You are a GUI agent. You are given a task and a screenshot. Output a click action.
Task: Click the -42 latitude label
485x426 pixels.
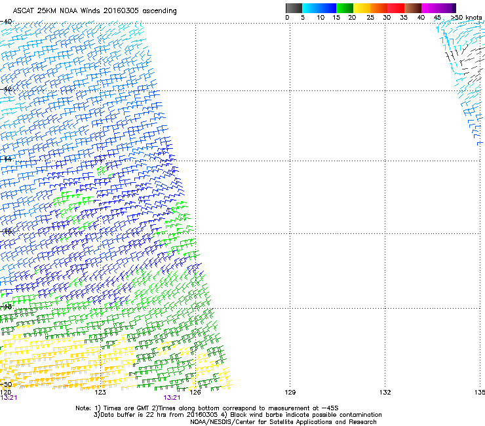click(6, 89)
